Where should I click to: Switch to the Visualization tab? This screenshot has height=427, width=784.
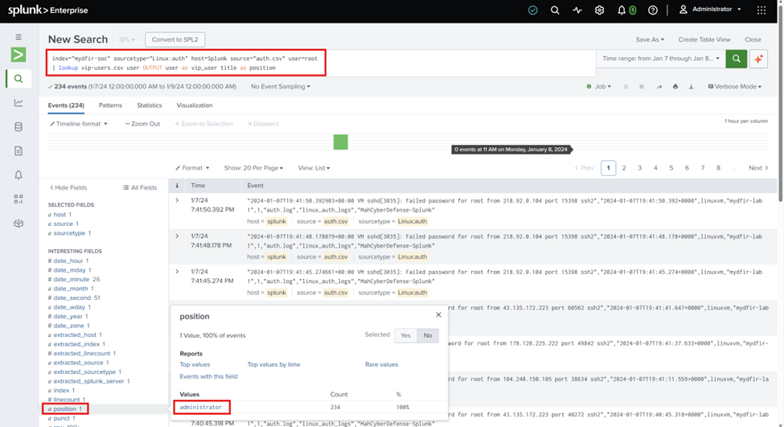pyautogui.click(x=195, y=105)
